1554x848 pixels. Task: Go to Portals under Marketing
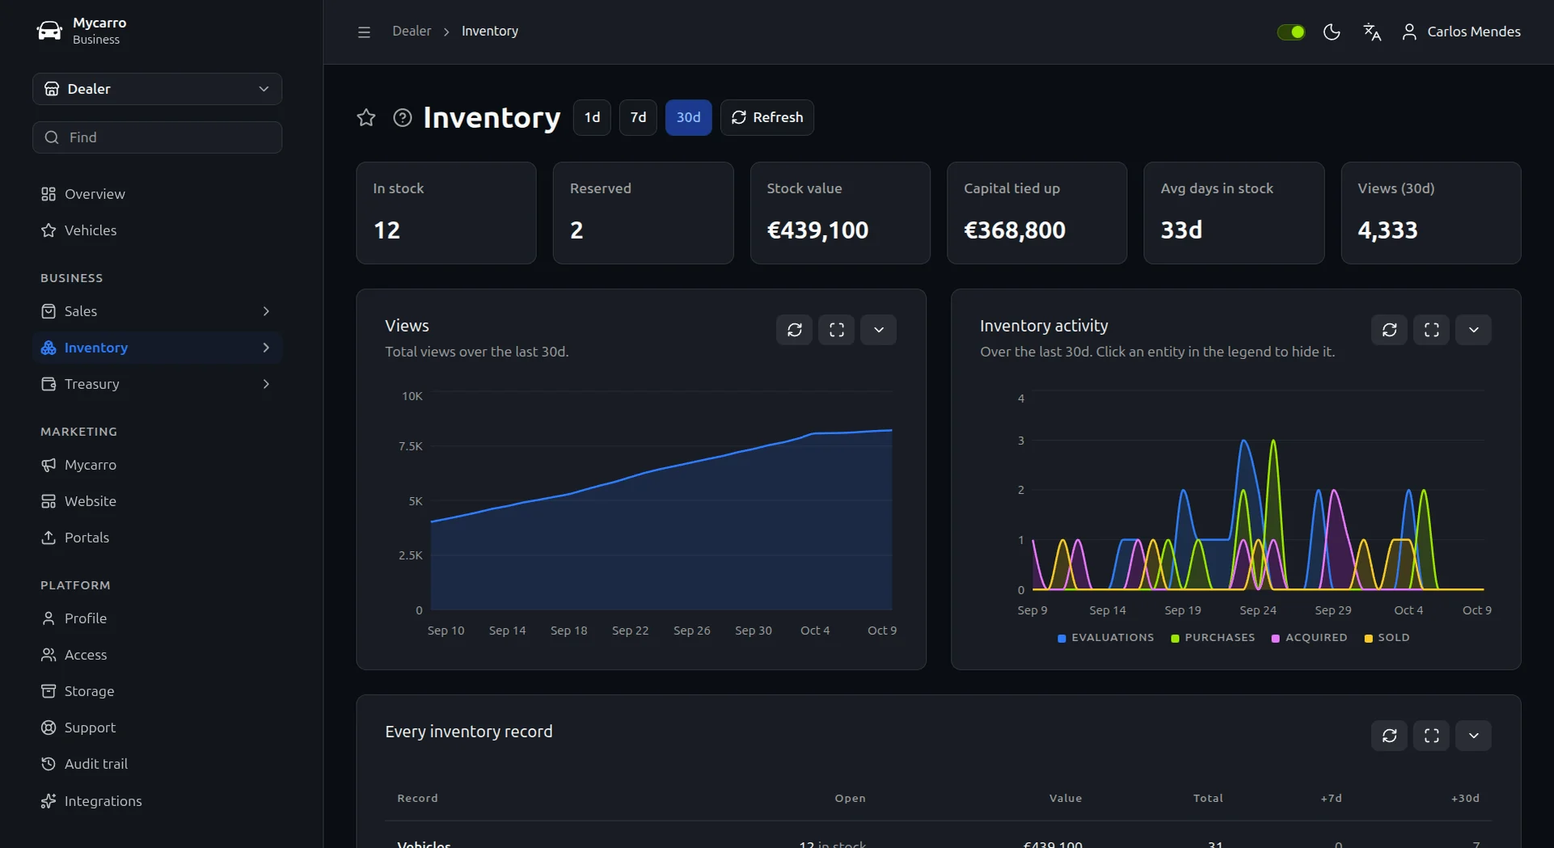[157, 538]
